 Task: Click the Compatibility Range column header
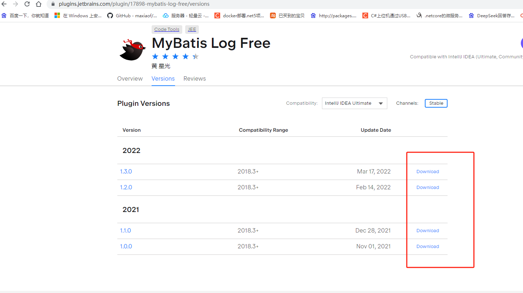(263, 130)
